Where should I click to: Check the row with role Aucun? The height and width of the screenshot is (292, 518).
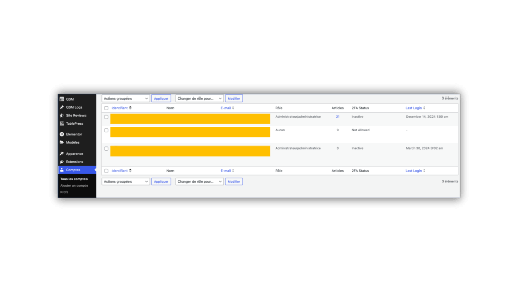point(106,130)
